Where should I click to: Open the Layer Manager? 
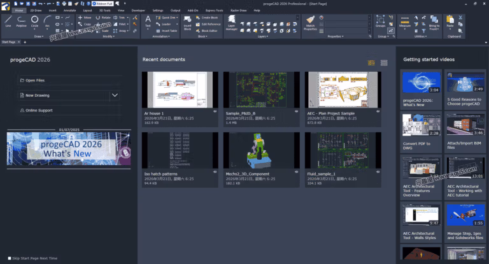click(231, 23)
